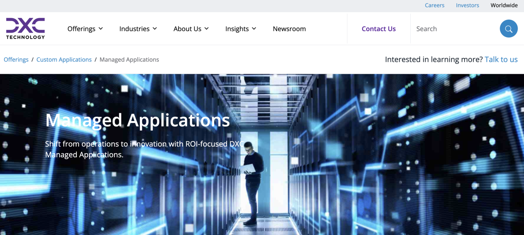The image size is (524, 235).
Task: Go to the Newsroom page
Action: click(x=289, y=29)
